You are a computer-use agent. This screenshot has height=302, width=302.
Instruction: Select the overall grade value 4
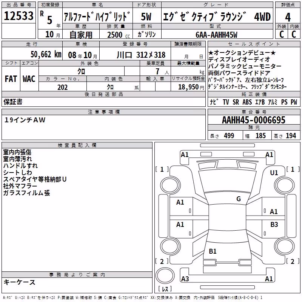click(288, 17)
